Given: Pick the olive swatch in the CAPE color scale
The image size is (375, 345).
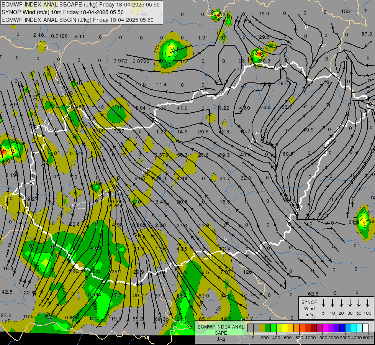Looking at the screenshot, I should coord(262,328).
